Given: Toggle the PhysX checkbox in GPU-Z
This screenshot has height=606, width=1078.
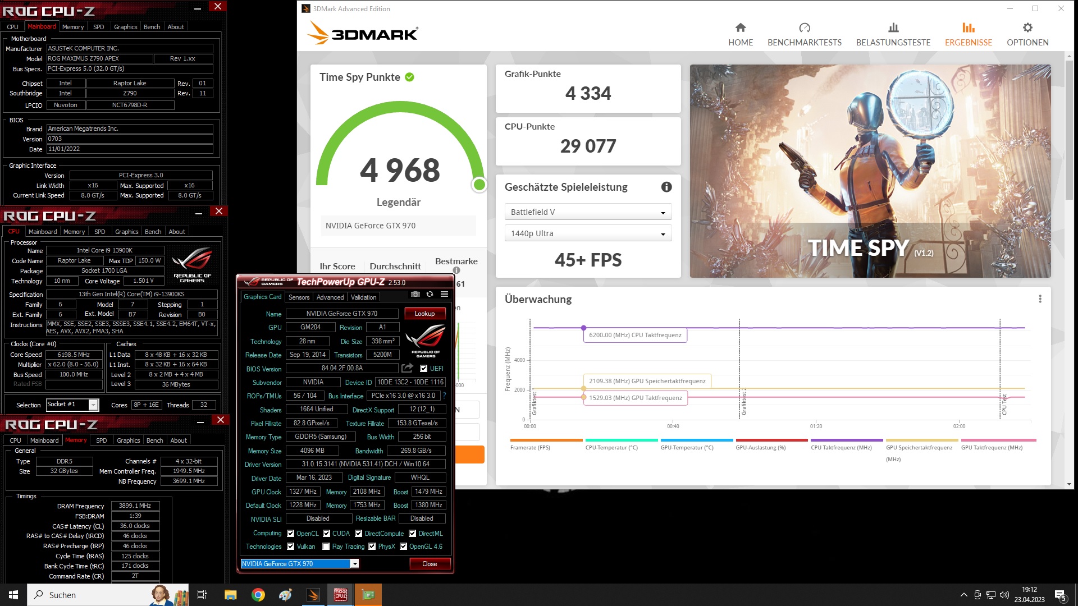Looking at the screenshot, I should 372,547.
